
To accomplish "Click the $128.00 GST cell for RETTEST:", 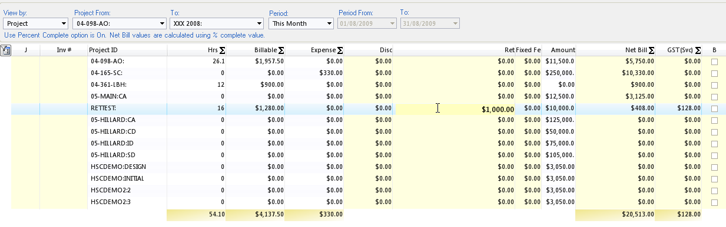I will [679, 109].
